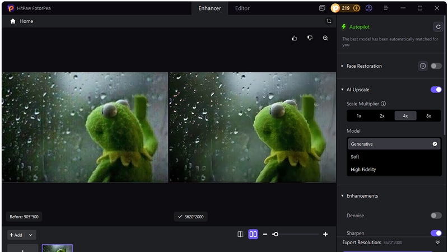The image size is (448, 252).
Task: Collapse the AI Upscale section
Action: click(342, 90)
